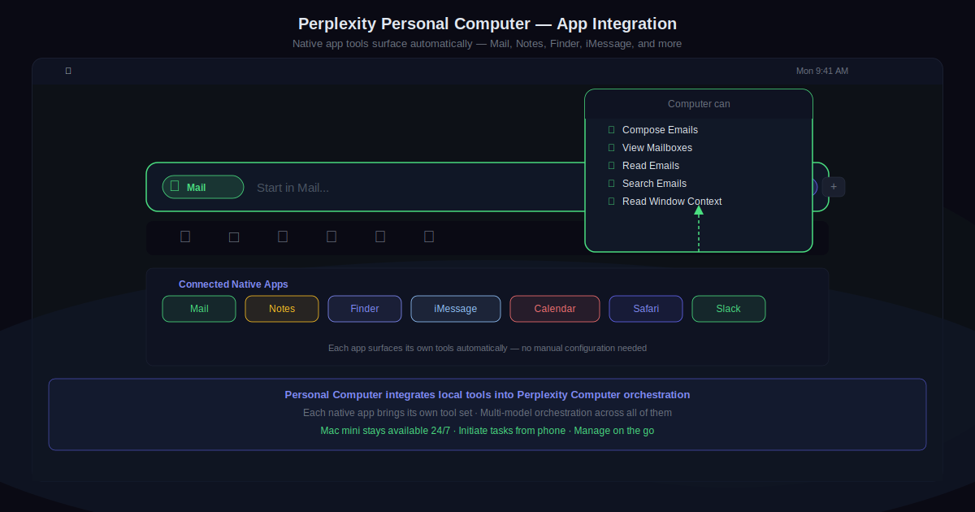Click the Mail icon in the prompt chip

(175, 187)
